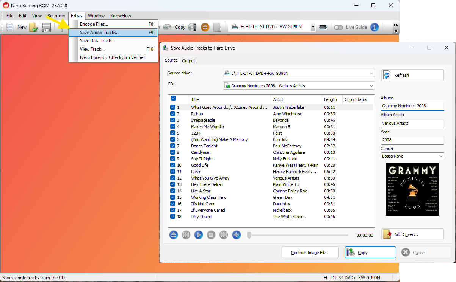Click the Open folder toolbar icon

(34, 27)
